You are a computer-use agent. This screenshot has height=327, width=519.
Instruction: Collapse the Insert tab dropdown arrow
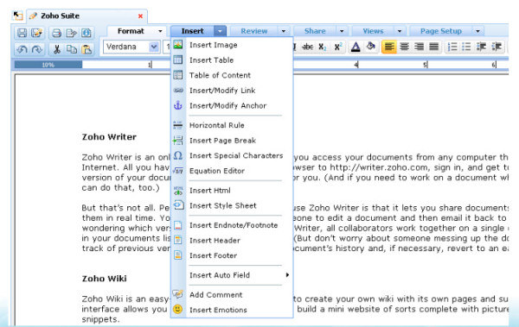[220, 31]
